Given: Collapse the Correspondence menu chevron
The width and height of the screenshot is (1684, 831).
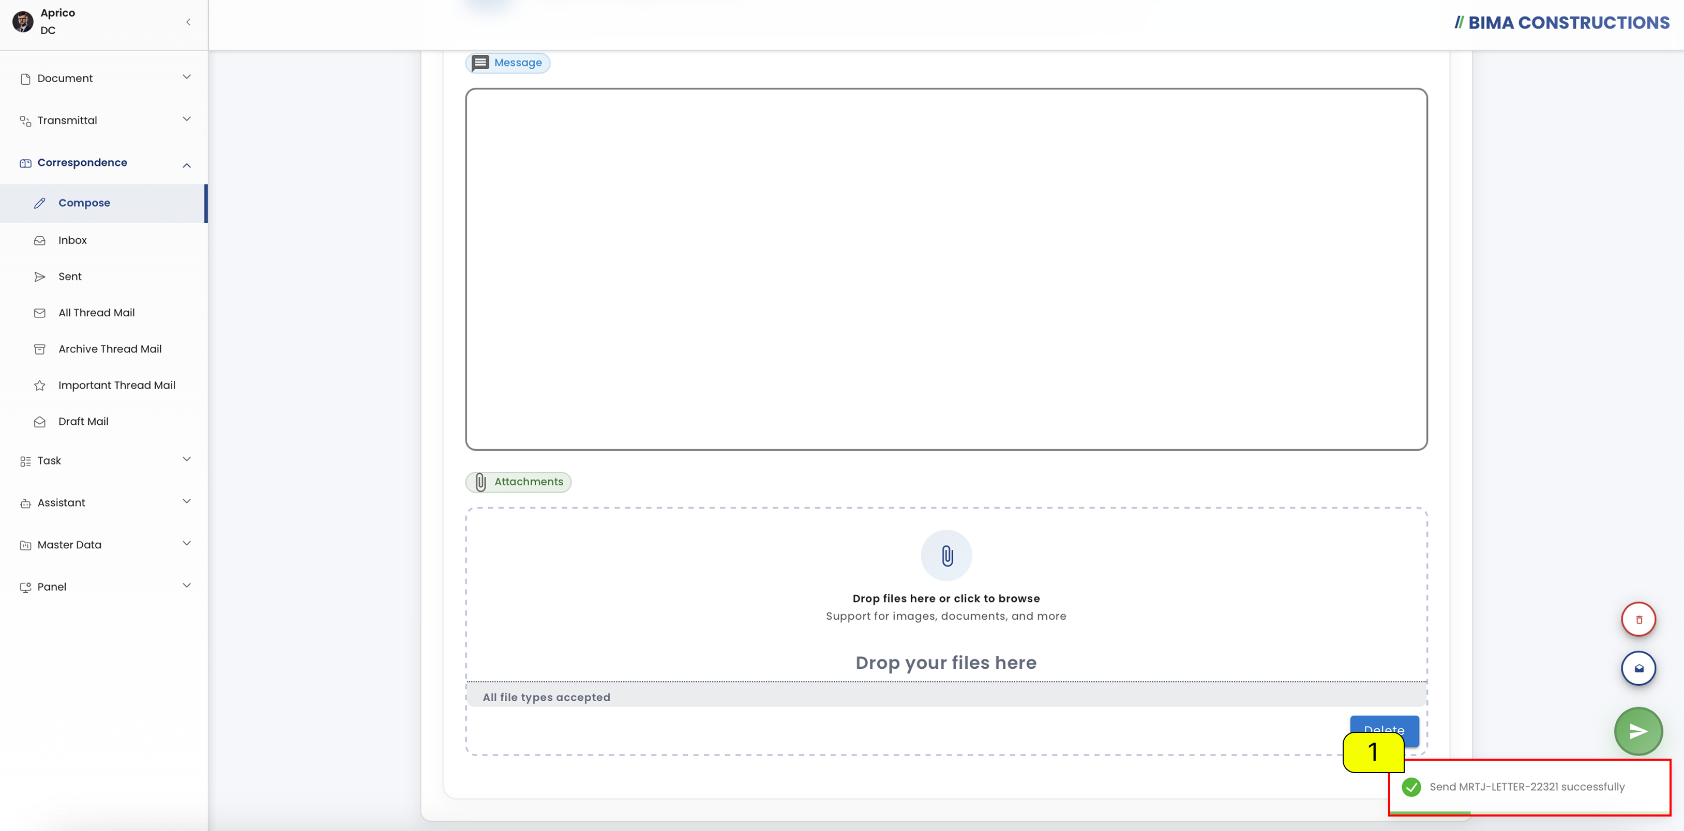Looking at the screenshot, I should [x=187, y=165].
